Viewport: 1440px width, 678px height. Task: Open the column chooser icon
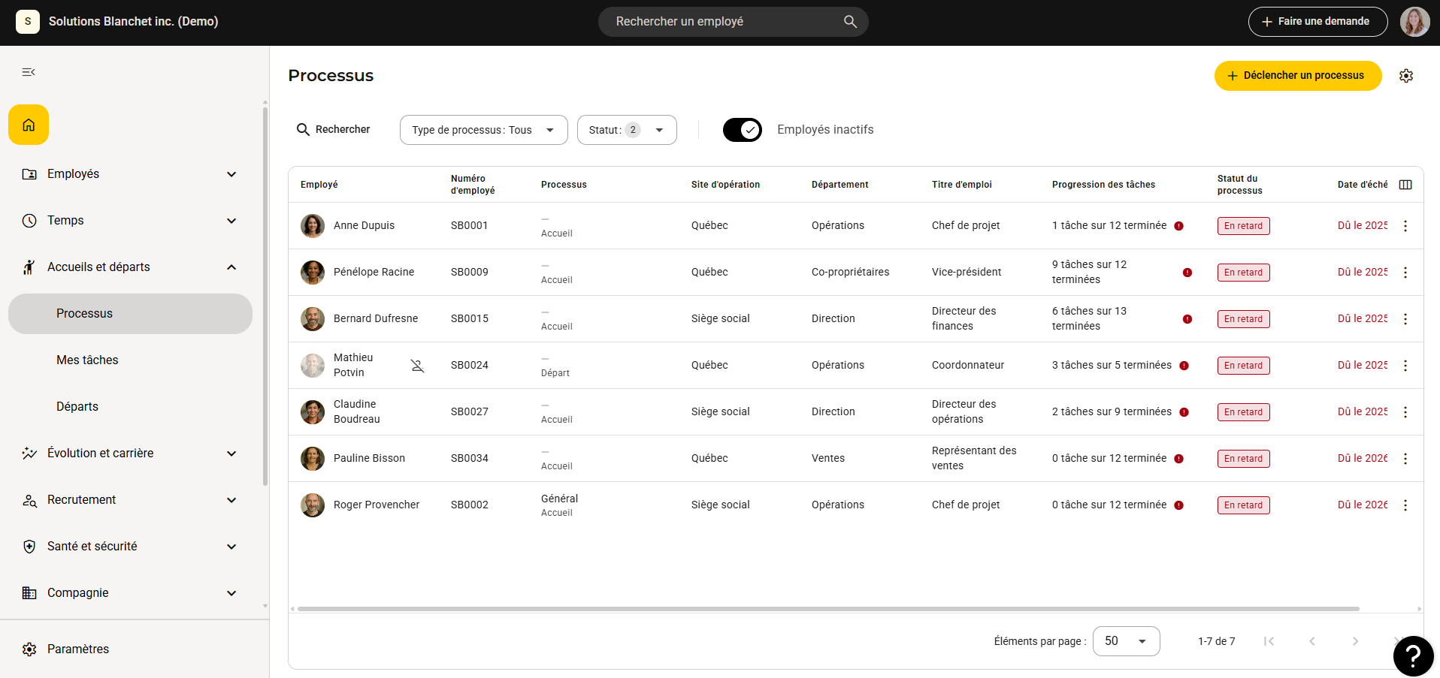1405,185
